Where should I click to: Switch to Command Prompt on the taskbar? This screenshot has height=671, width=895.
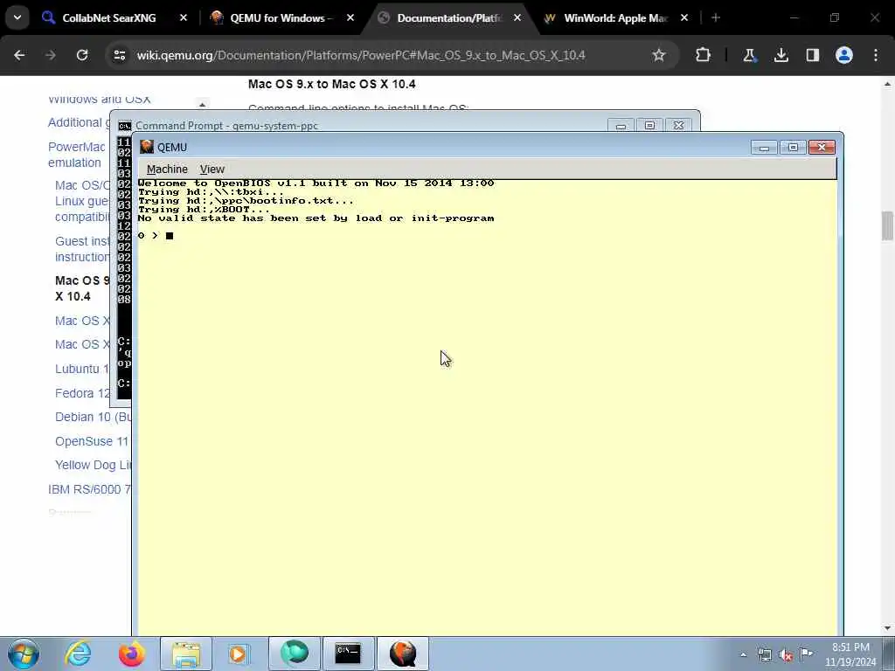348,654
